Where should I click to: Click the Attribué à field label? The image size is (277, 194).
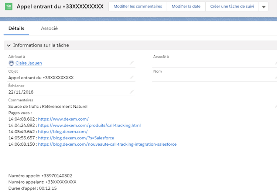click(x=17, y=56)
